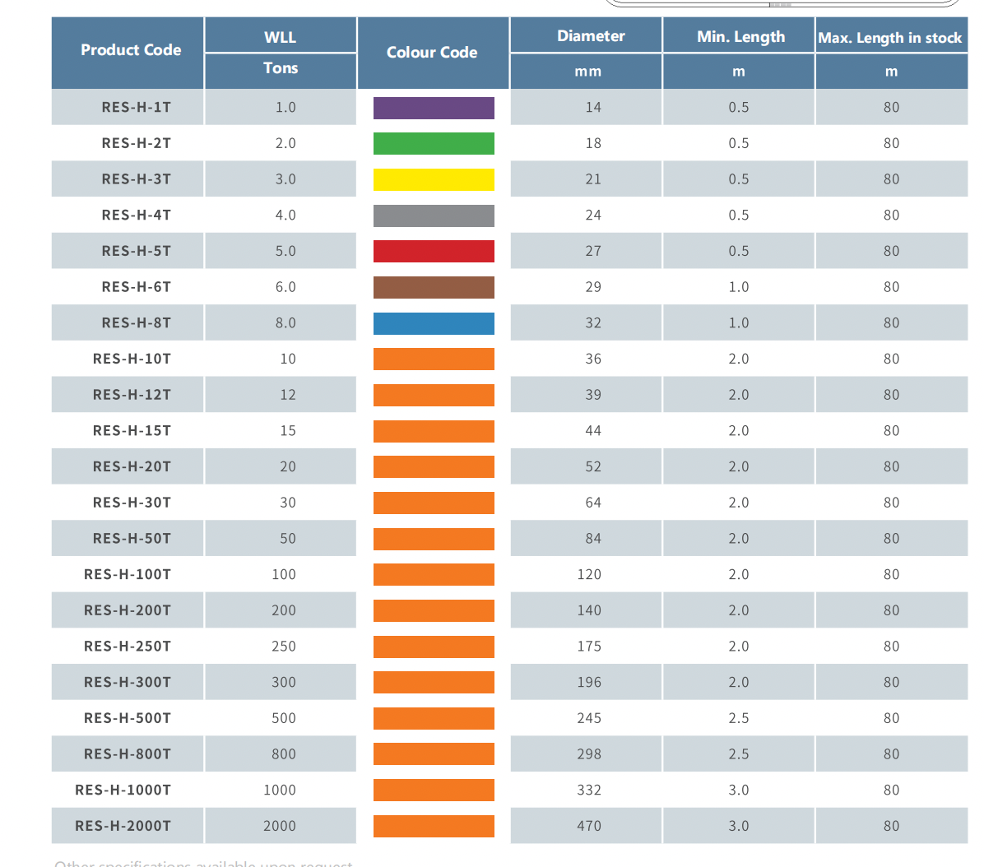Viewport: 984px width, 867px height.
Task: Click the Diameter column header
Action: 591,36
